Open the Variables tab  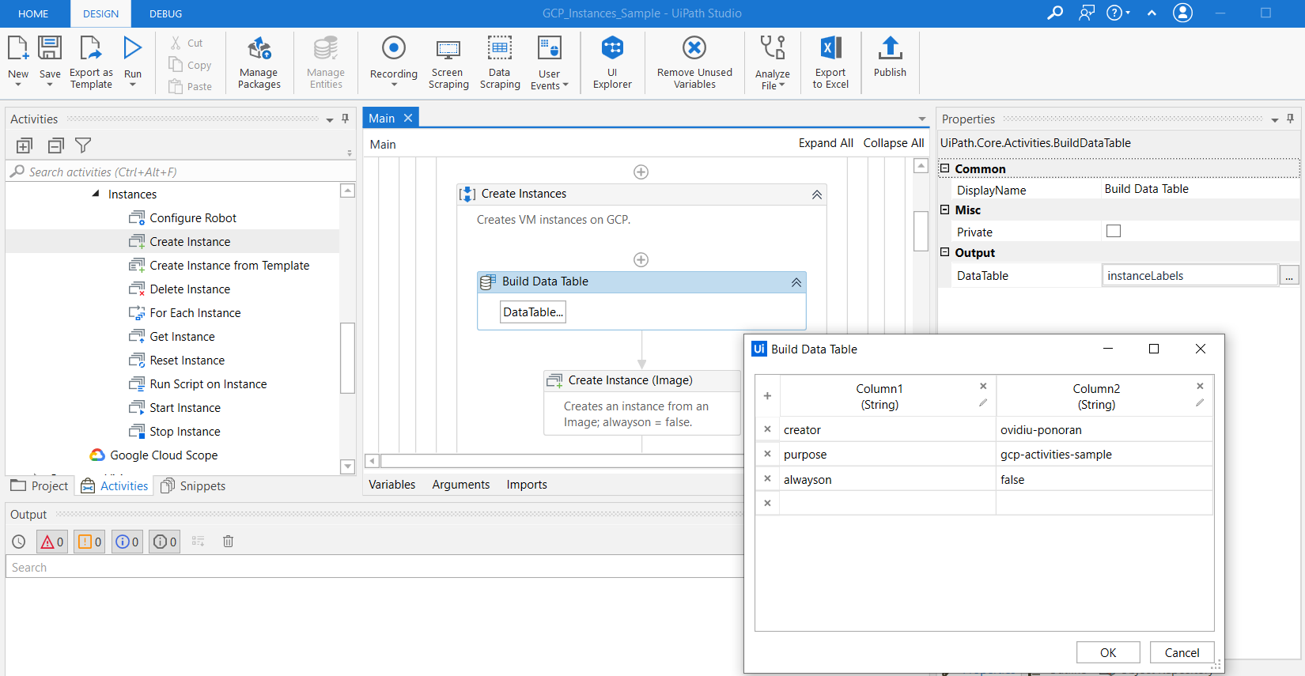click(392, 485)
